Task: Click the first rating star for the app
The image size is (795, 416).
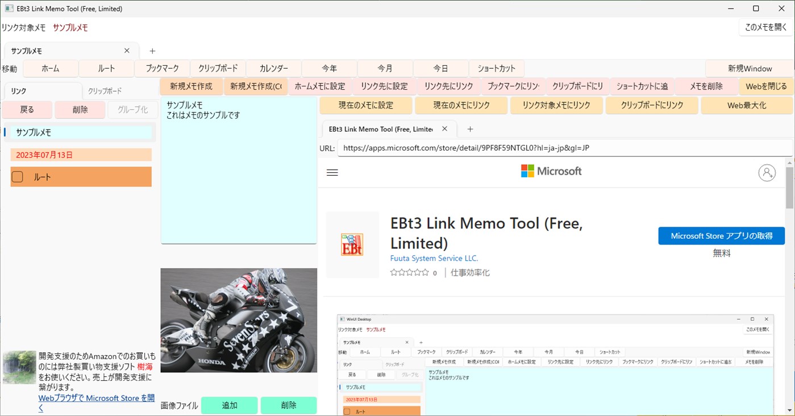Action: [x=393, y=272]
